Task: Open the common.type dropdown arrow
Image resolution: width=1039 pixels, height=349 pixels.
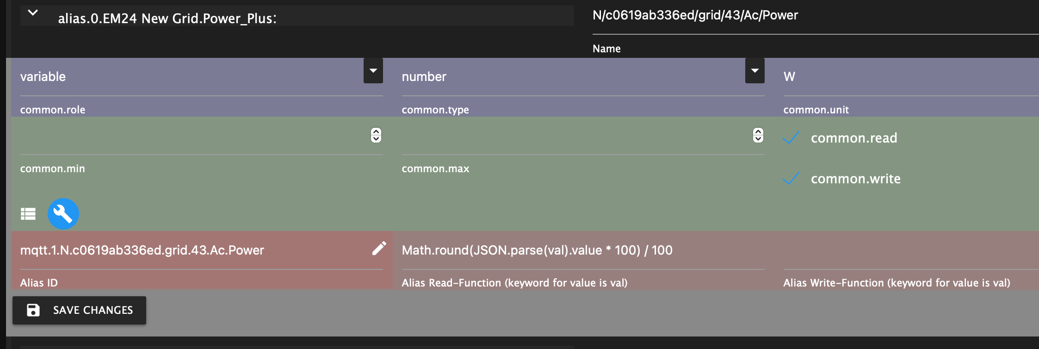Action: [755, 71]
